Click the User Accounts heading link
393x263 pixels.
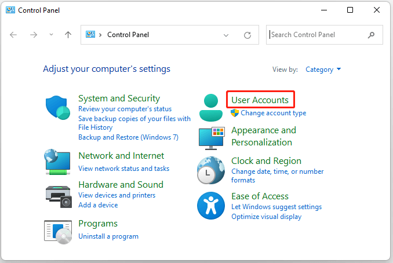[x=260, y=100]
